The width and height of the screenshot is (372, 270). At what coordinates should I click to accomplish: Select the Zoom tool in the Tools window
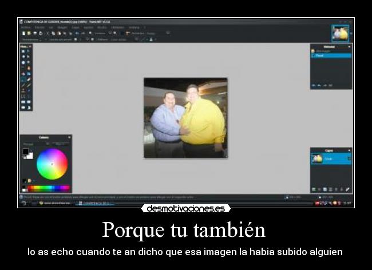pyautogui.click(x=29, y=62)
